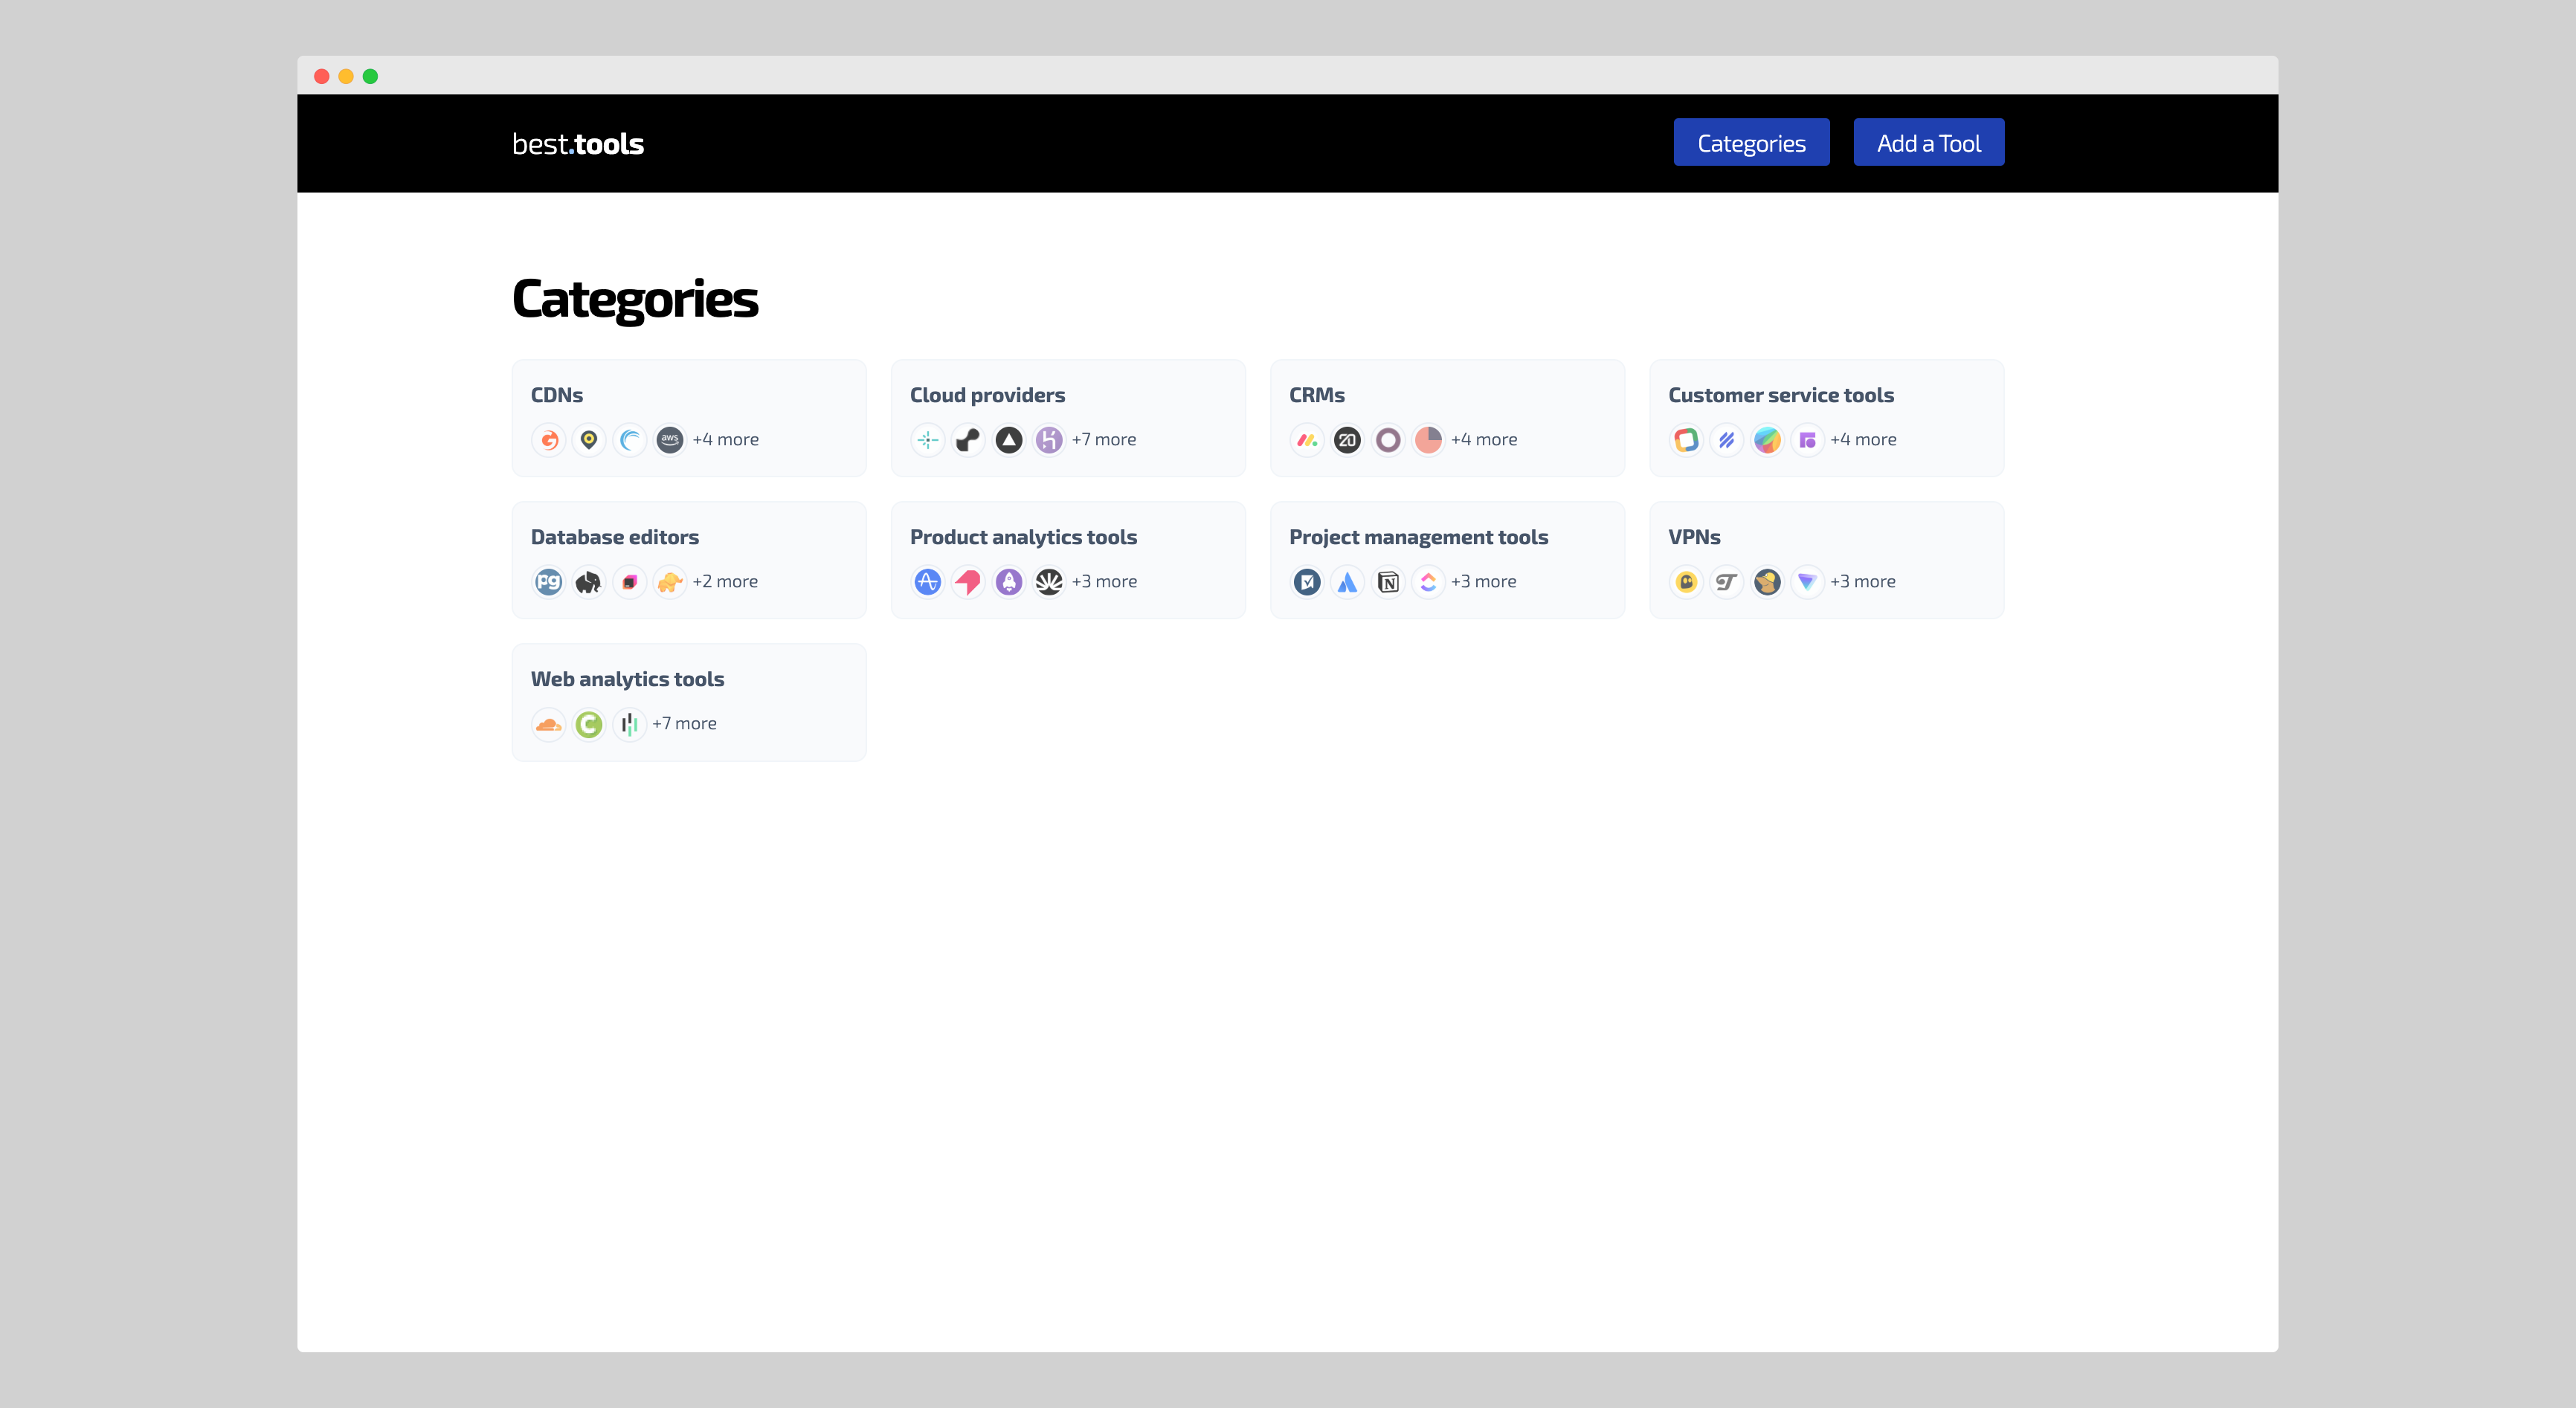2576x1408 pixels.
Task: Click the Vercel triangle icon under Cloud providers
Action: tap(1008, 439)
